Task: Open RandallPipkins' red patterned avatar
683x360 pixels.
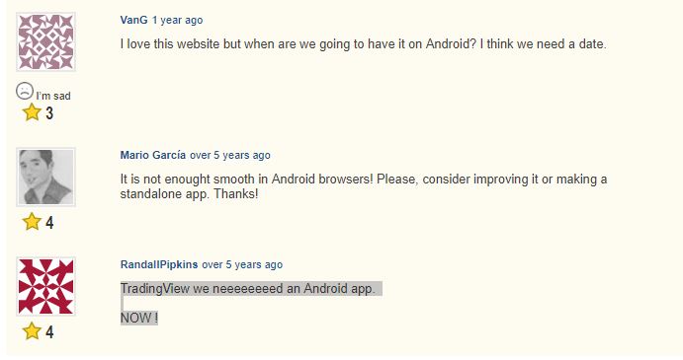Action: 45,286
